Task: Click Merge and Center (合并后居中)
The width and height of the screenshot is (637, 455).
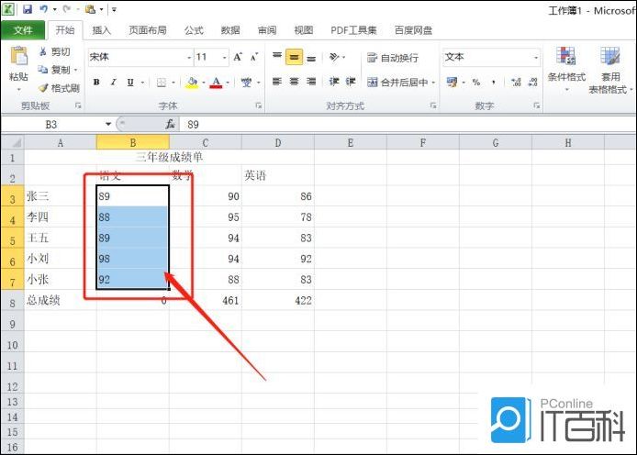Action: point(397,83)
